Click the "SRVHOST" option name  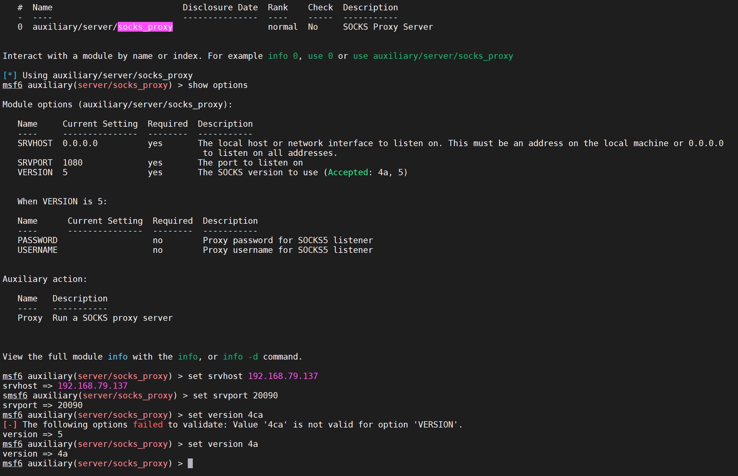click(x=35, y=143)
